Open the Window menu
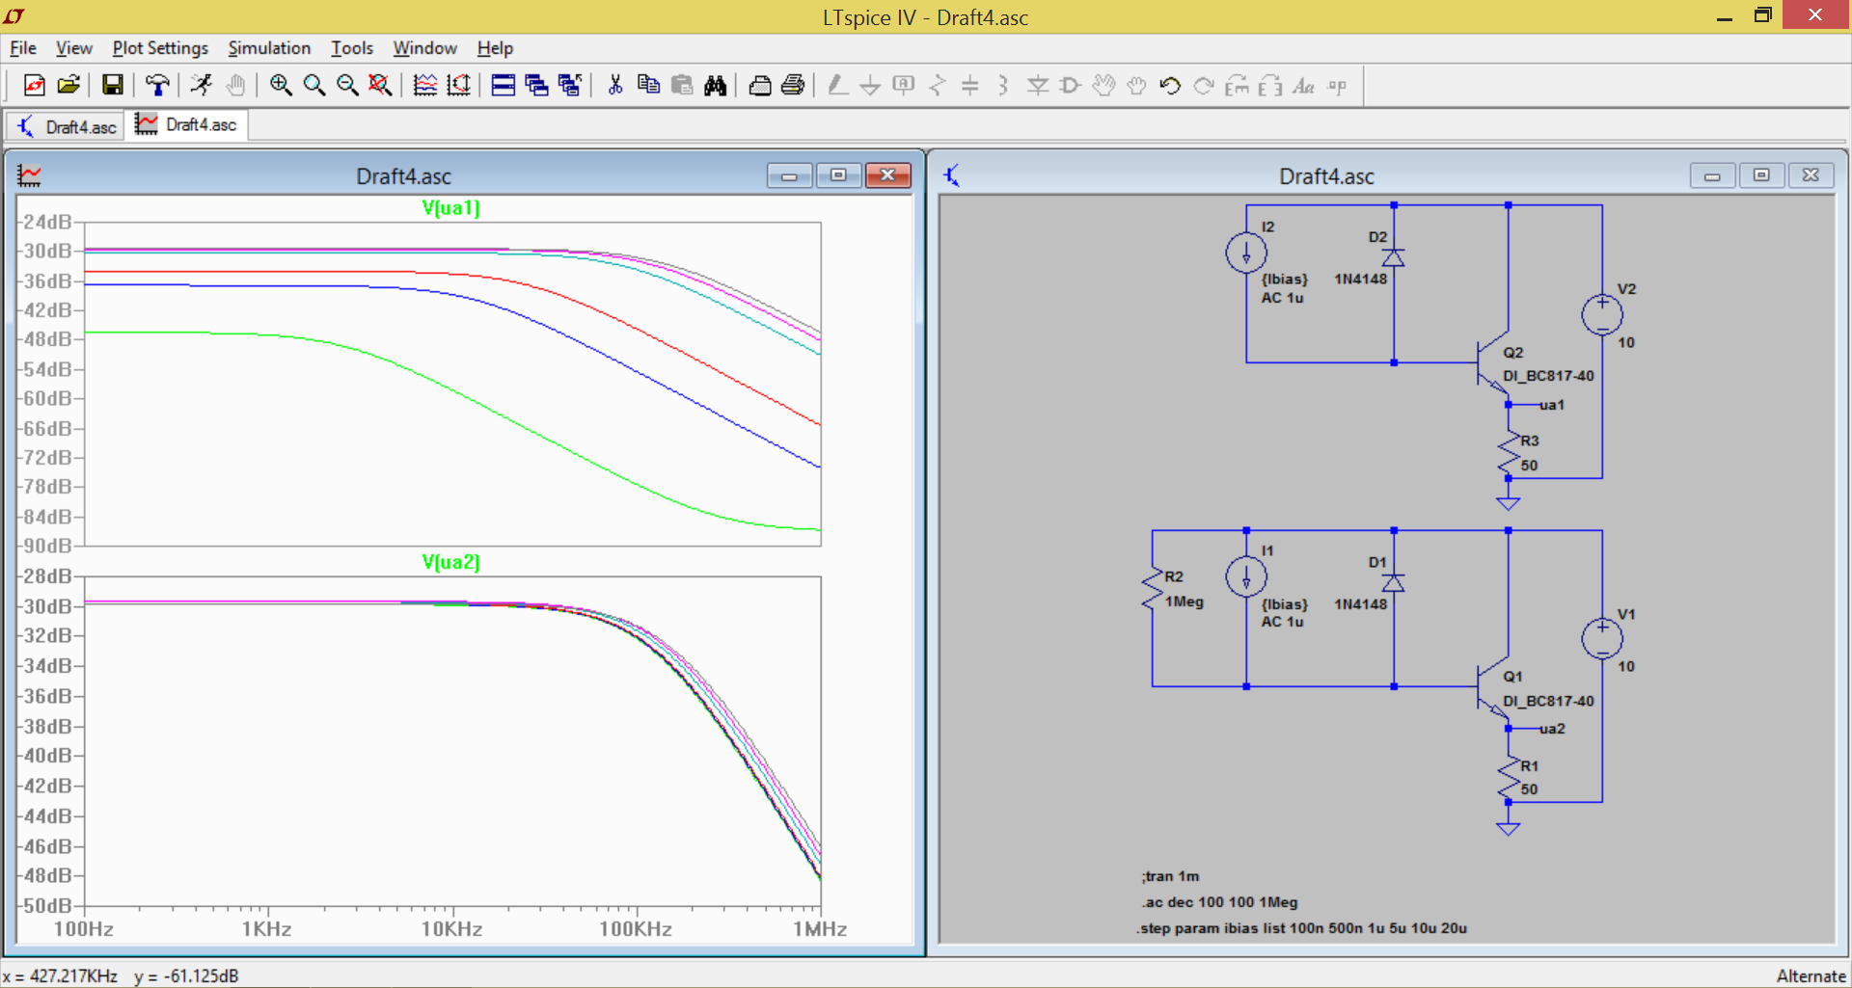1852x988 pixels. click(424, 48)
